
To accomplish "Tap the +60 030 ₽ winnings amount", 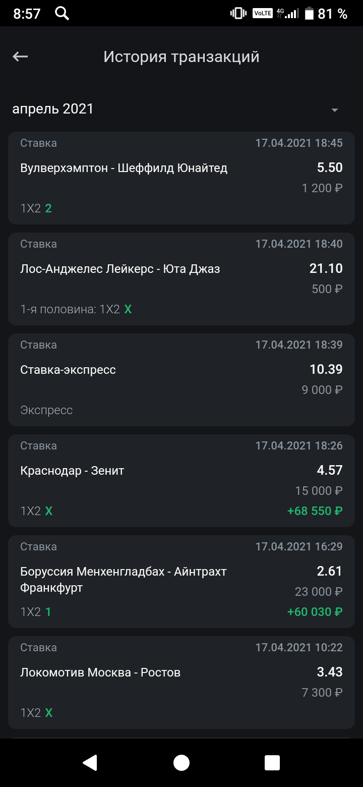I will click(315, 612).
